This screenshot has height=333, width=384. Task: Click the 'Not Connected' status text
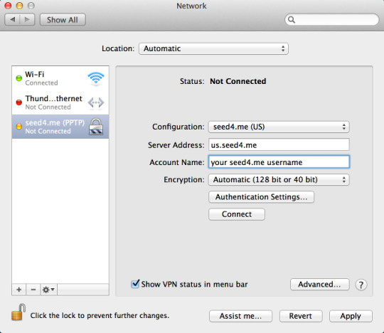pyautogui.click(x=238, y=81)
